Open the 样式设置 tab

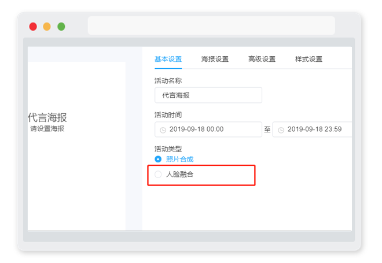308,59
